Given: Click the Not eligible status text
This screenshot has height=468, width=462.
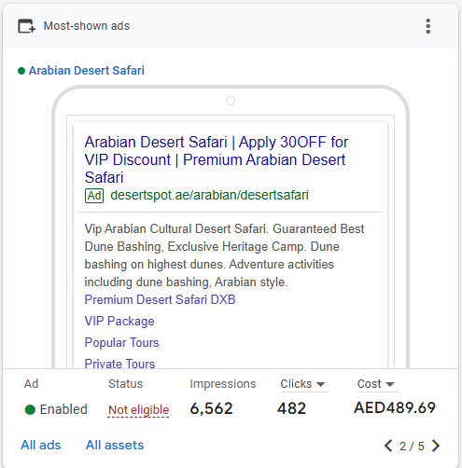Looking at the screenshot, I should coord(138,410).
